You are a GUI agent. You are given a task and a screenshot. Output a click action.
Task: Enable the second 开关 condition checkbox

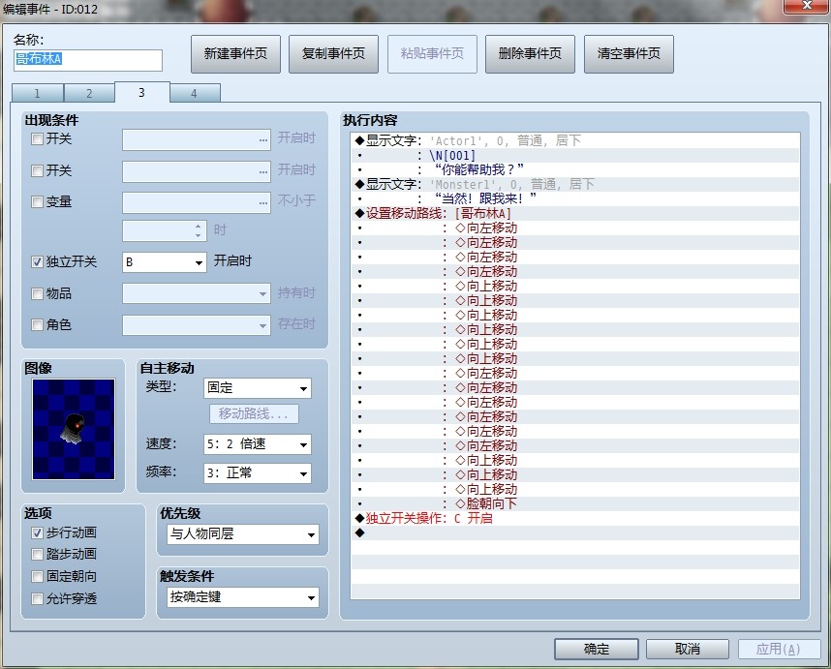pyautogui.click(x=37, y=170)
